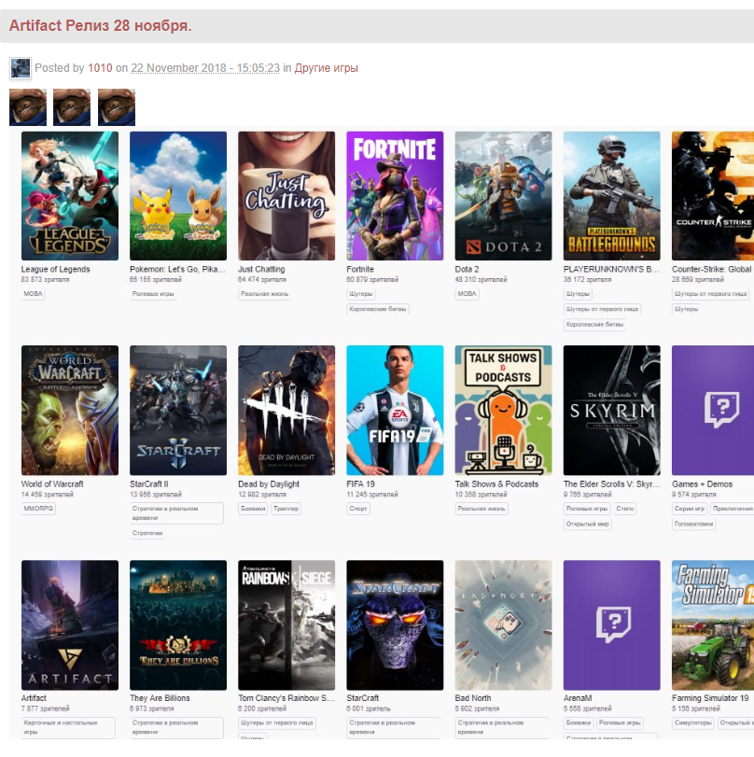Select 'Шутеры от первого лица' tag under PUBG

602,309
